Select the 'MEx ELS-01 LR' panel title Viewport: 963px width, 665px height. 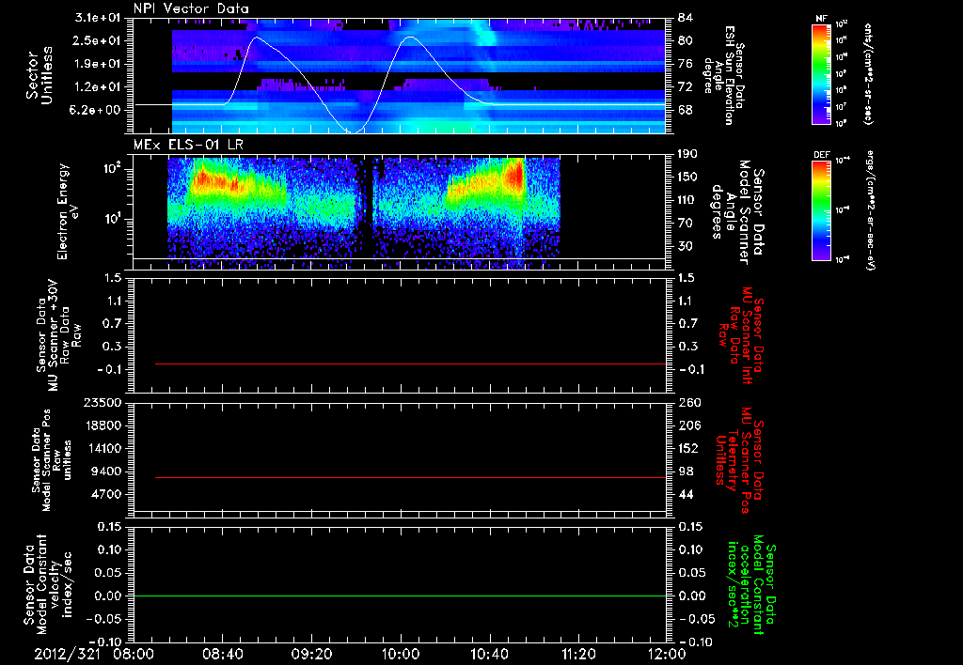click(188, 146)
